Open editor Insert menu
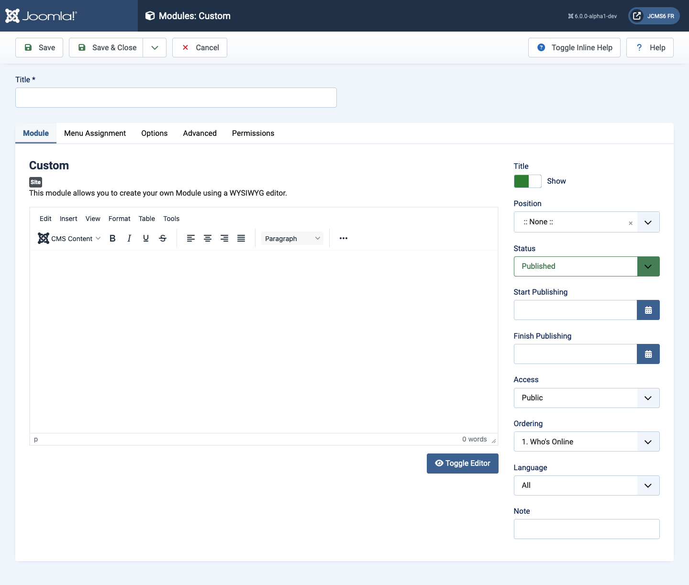The width and height of the screenshot is (689, 585). click(68, 219)
